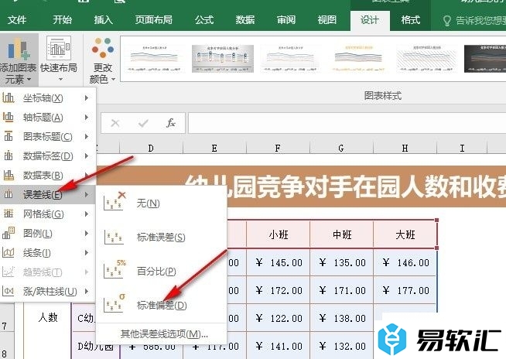This screenshot has height=359, width=506.
Task: Choose 标准误差(S) error bars
Action: click(160, 237)
